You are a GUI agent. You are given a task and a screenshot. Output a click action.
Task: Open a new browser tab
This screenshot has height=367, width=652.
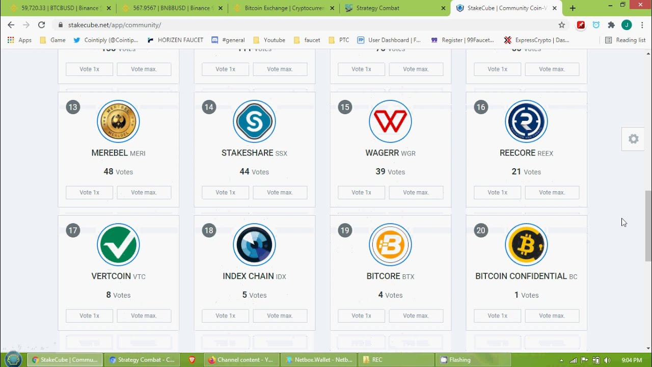[573, 8]
